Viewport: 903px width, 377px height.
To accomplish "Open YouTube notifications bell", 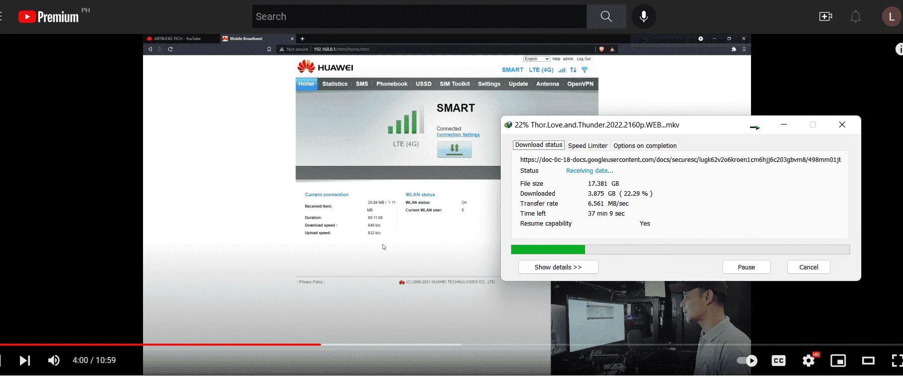I will (856, 16).
